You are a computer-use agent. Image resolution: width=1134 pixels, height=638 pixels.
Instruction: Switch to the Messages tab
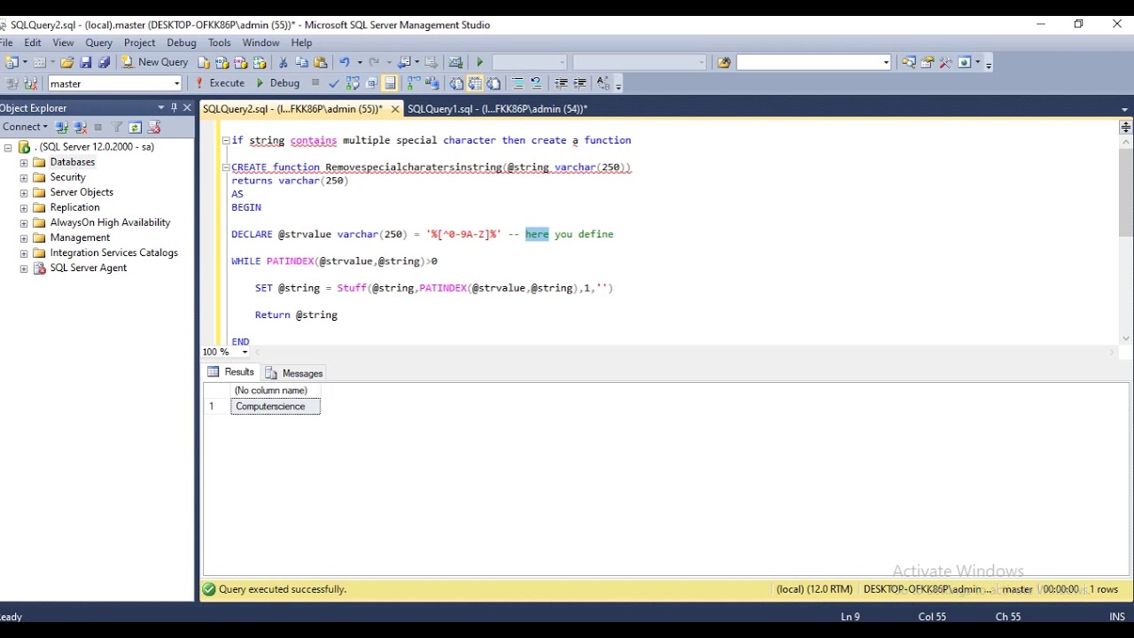point(294,373)
